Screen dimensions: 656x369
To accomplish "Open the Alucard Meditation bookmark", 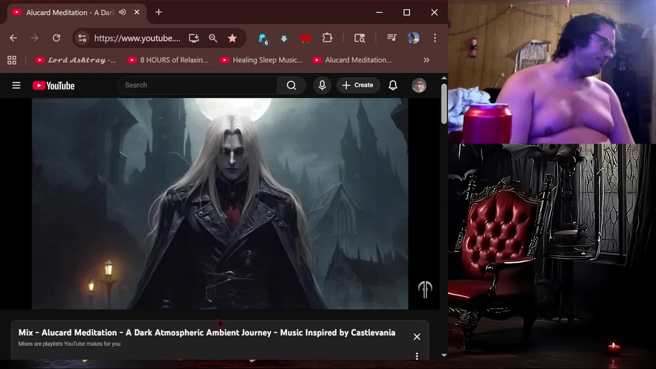I will (x=352, y=60).
